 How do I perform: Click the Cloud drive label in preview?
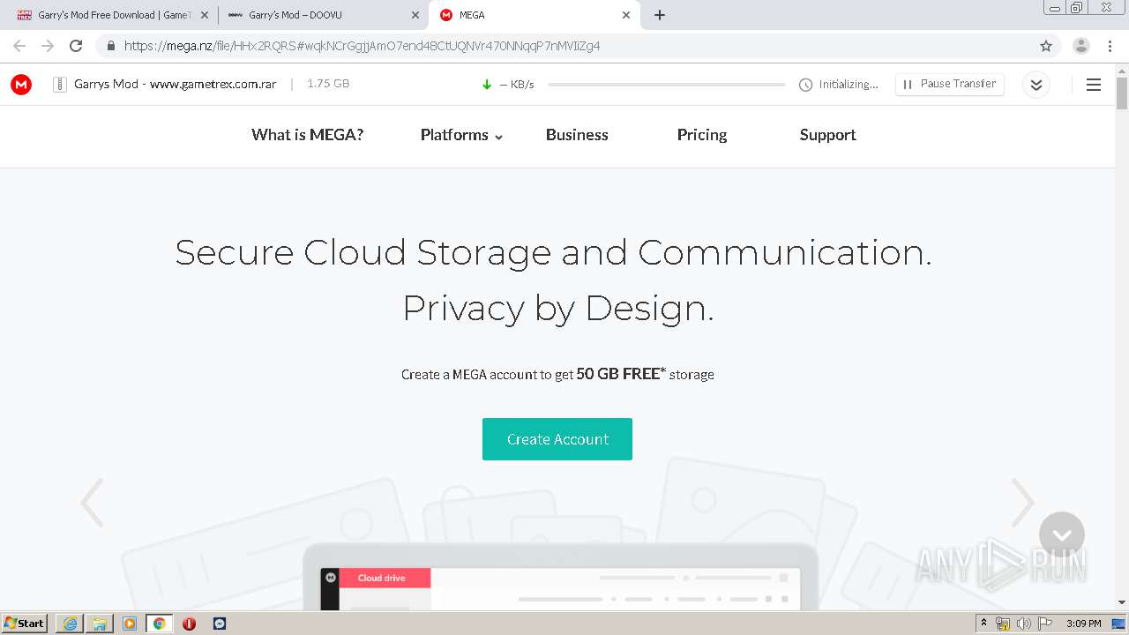click(382, 579)
